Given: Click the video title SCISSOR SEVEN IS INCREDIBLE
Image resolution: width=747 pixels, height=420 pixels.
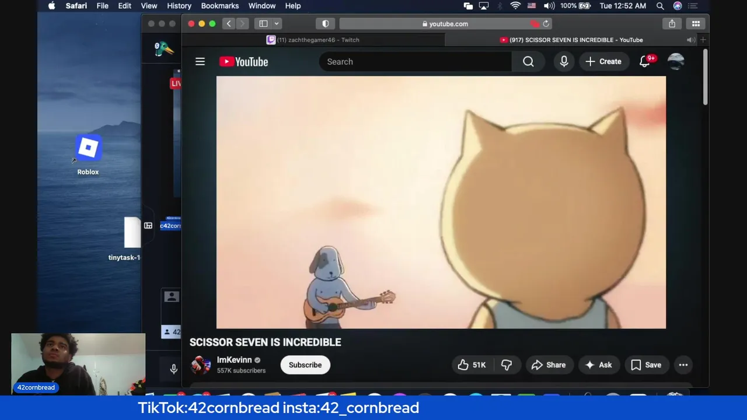Looking at the screenshot, I should click(x=265, y=342).
